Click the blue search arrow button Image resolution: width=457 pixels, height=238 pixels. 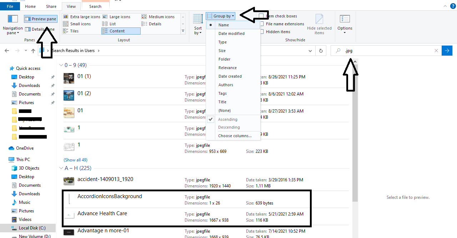447,51
